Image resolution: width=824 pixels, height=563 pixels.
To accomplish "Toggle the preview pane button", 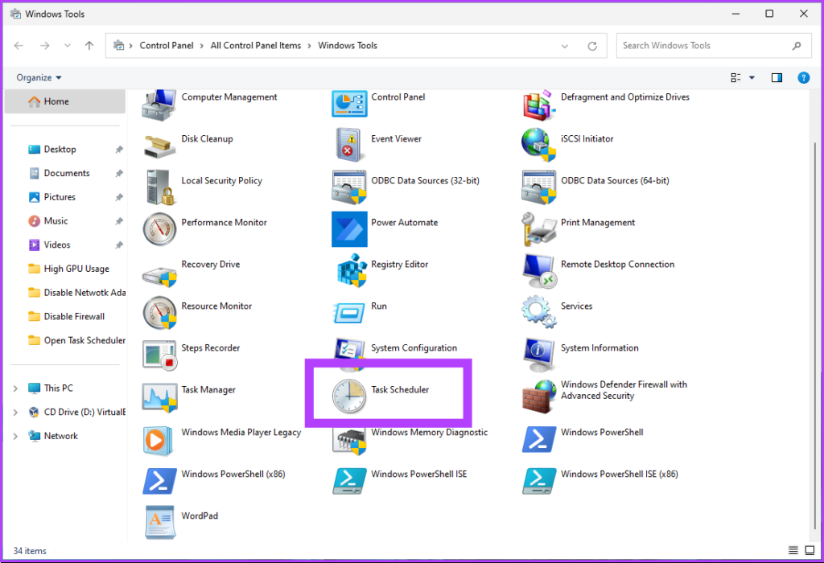I will (777, 78).
